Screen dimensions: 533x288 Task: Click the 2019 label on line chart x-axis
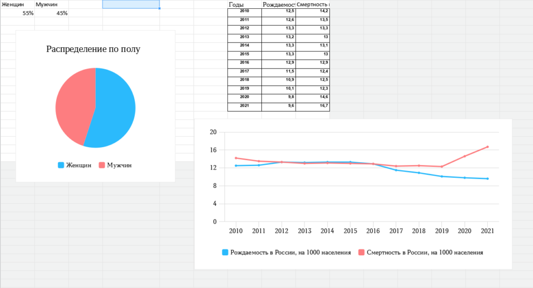(x=442, y=230)
